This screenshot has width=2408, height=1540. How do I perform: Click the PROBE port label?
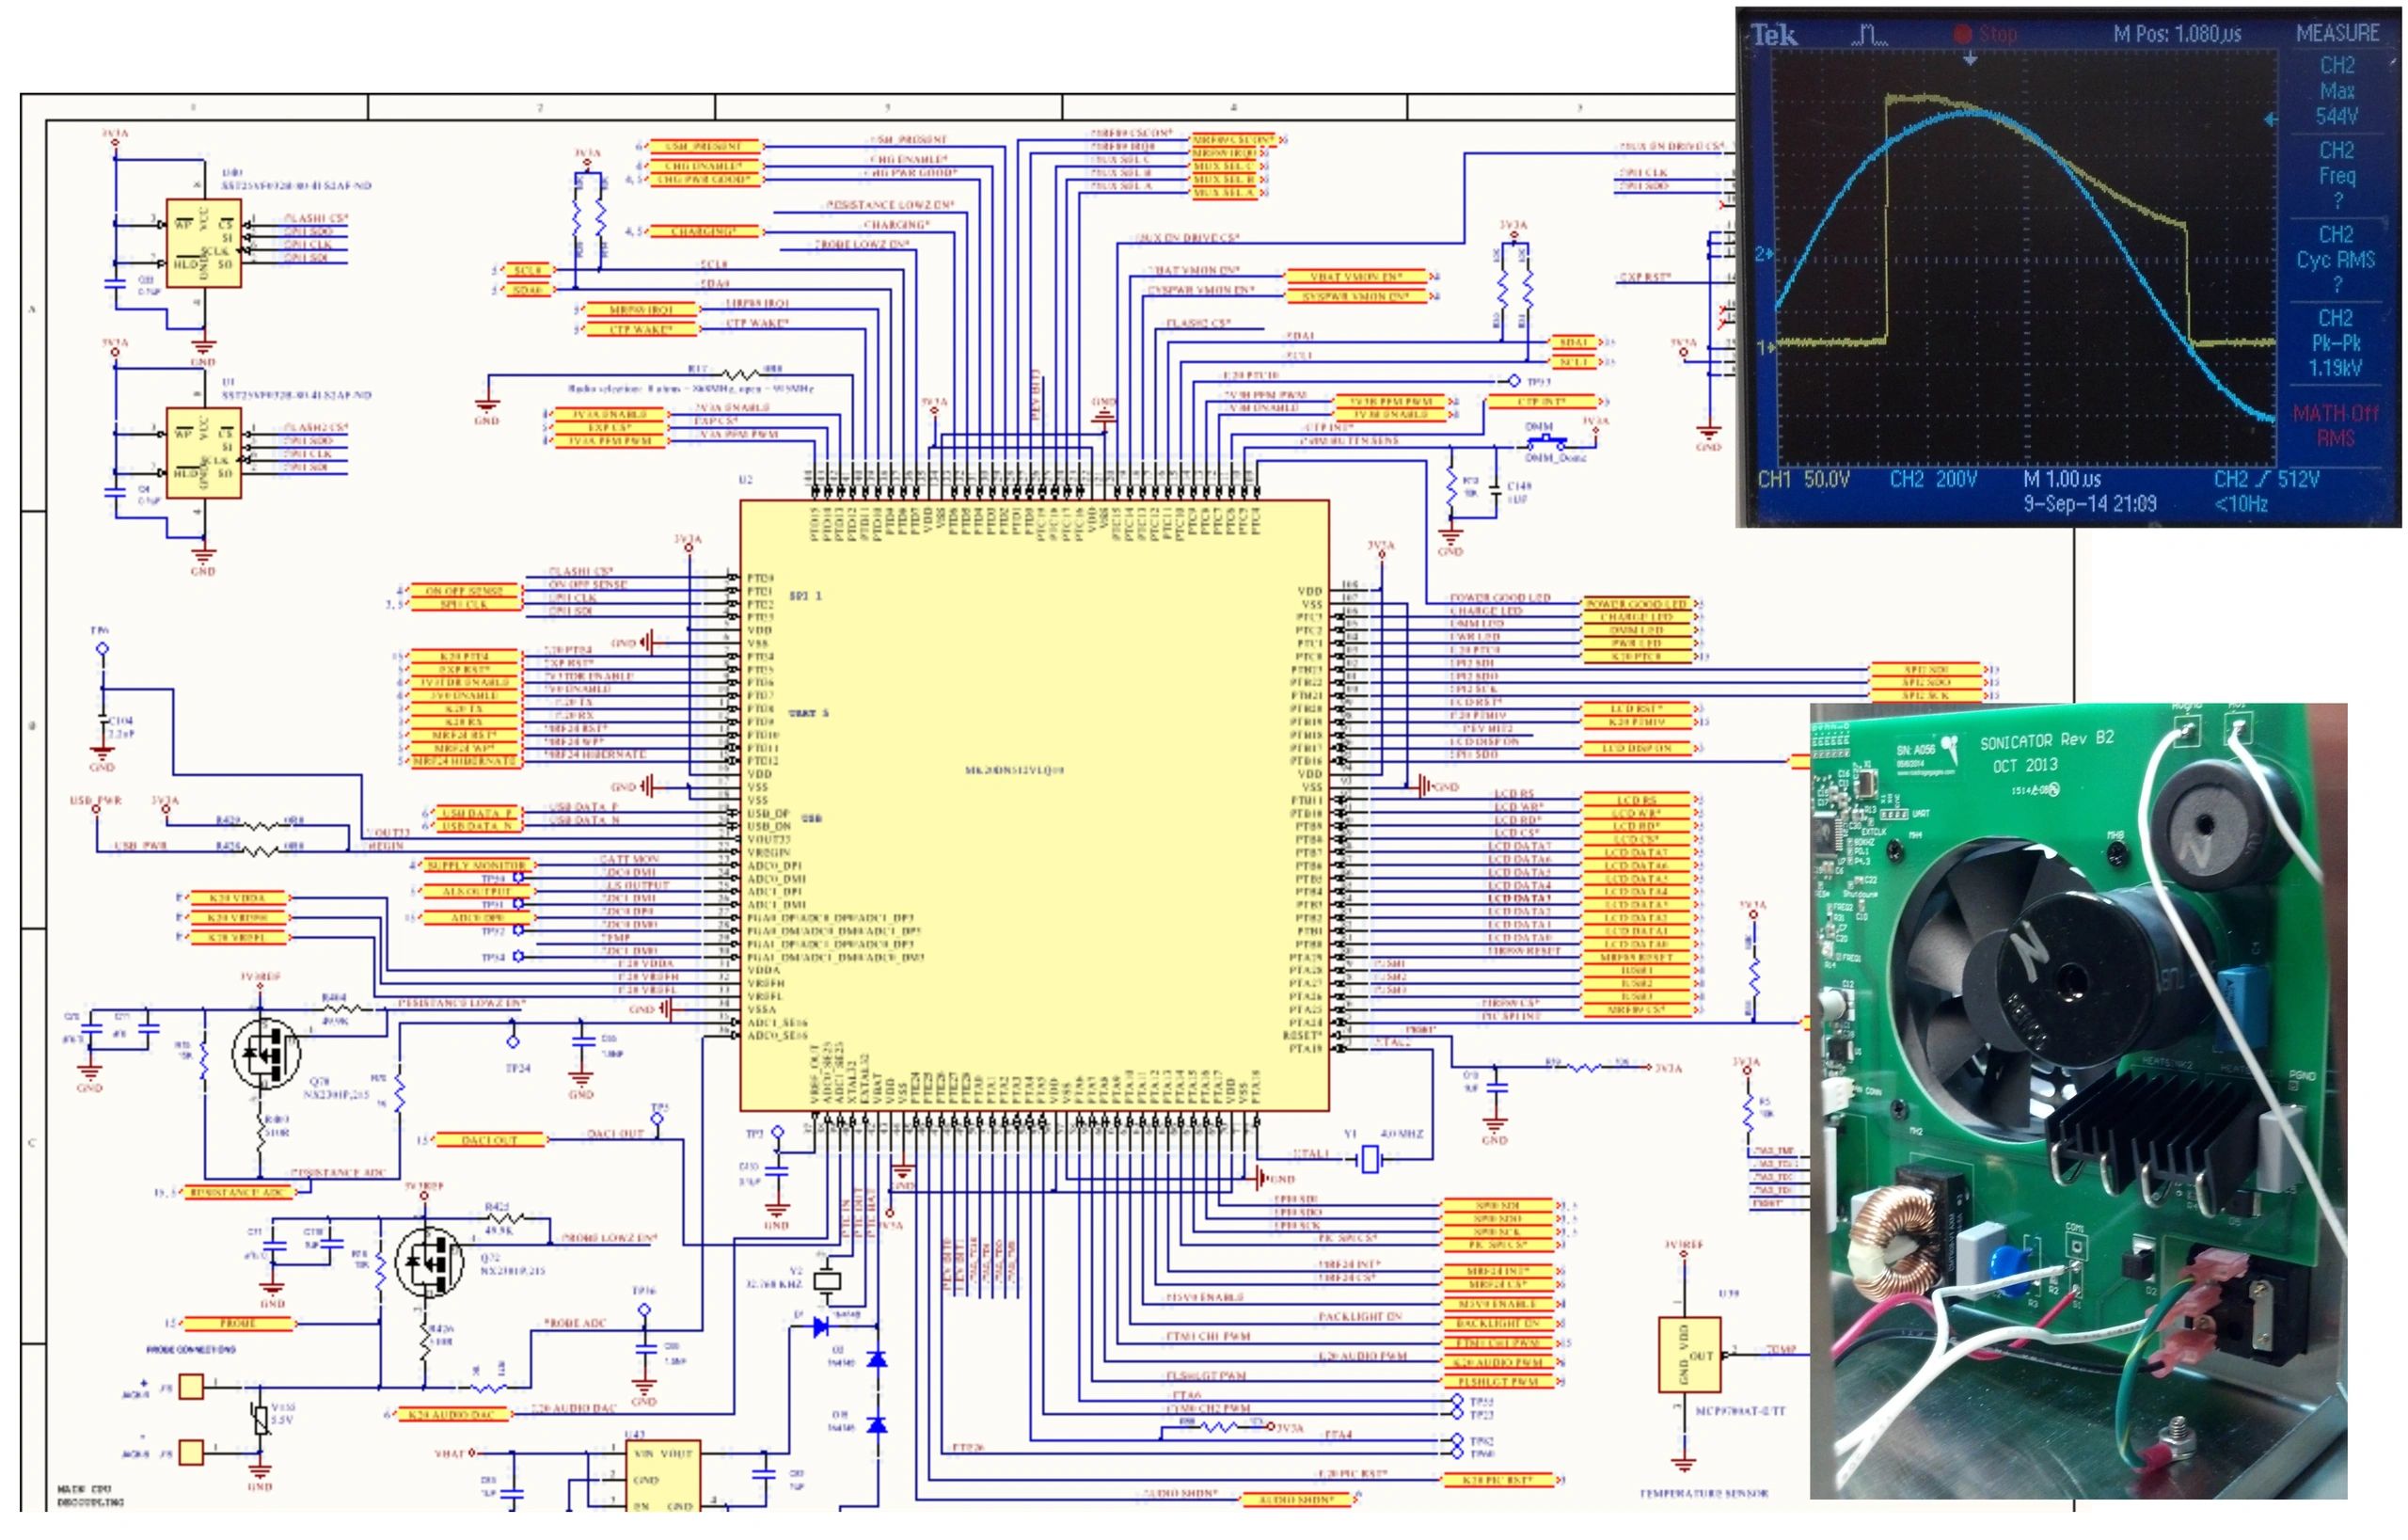[x=238, y=1323]
